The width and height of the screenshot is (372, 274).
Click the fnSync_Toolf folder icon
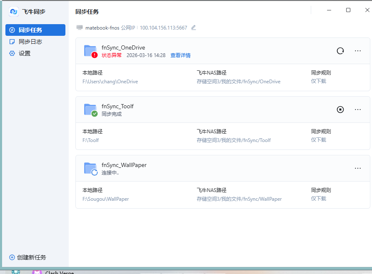pyautogui.click(x=90, y=110)
